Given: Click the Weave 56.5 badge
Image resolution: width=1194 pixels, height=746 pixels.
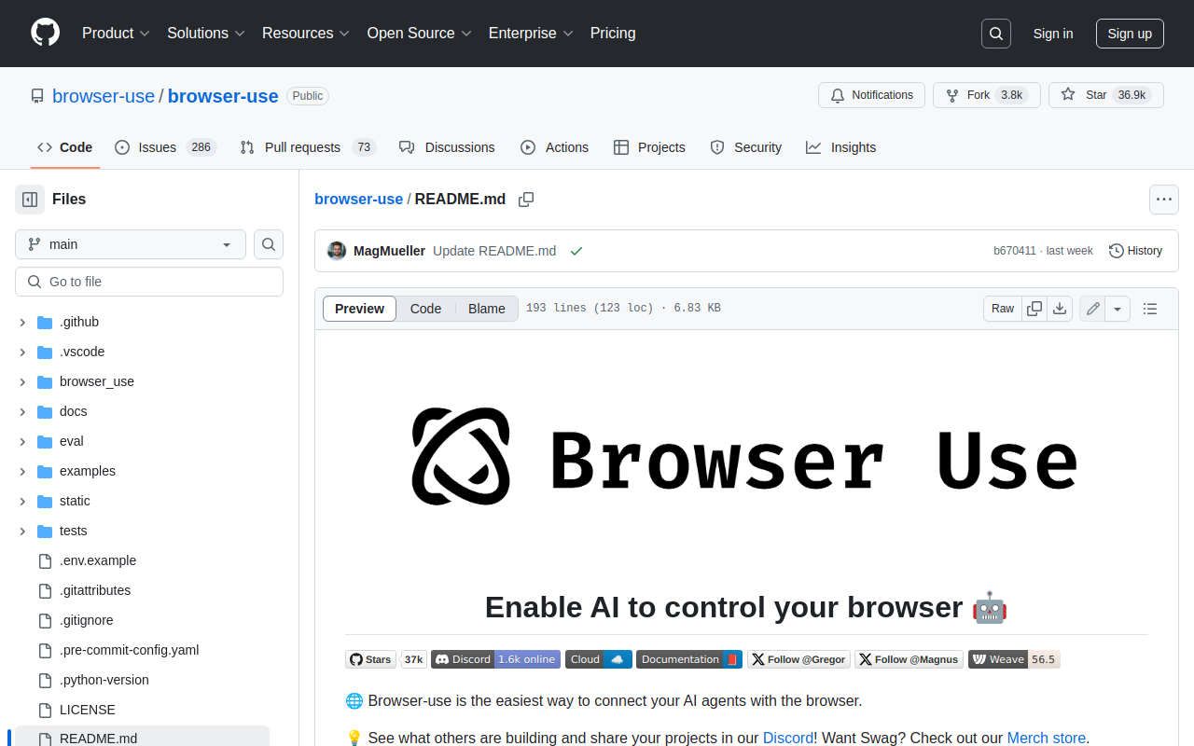Looking at the screenshot, I should 1014,659.
